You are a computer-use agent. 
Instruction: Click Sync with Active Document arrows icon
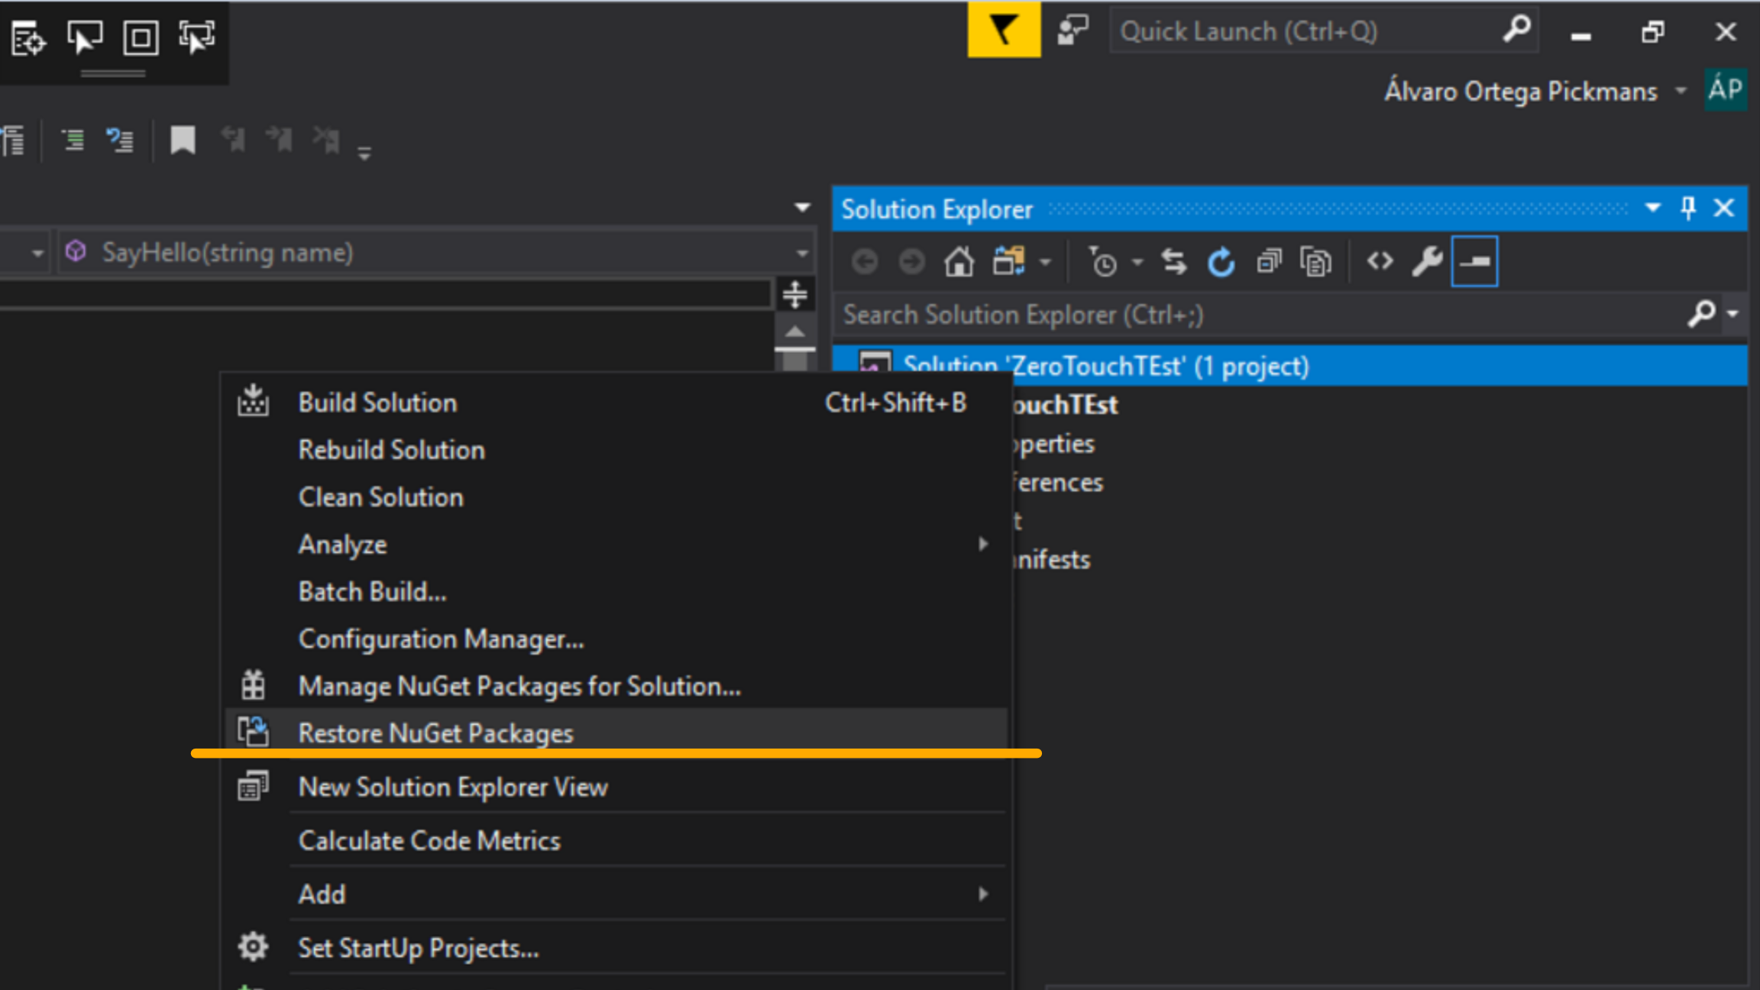[x=1173, y=262]
